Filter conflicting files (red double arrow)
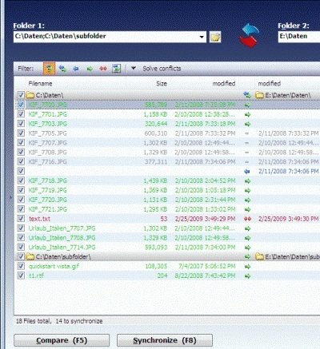 coord(103,69)
